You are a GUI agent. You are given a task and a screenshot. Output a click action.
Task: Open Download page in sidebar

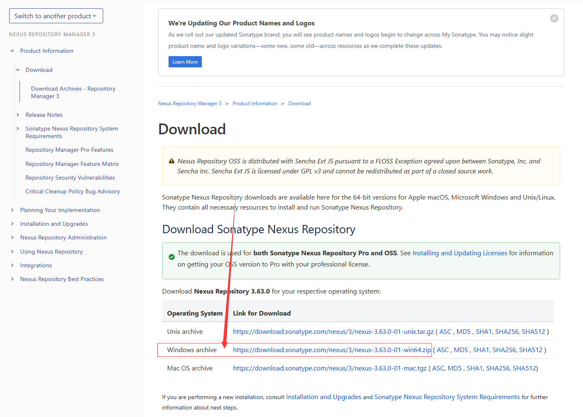pyautogui.click(x=39, y=70)
